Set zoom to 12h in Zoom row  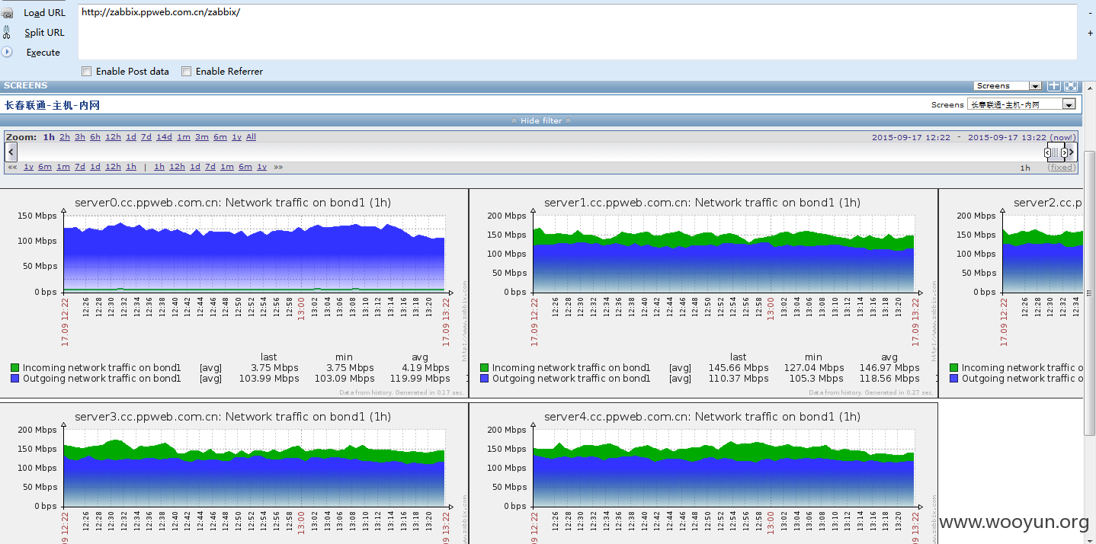coord(113,137)
